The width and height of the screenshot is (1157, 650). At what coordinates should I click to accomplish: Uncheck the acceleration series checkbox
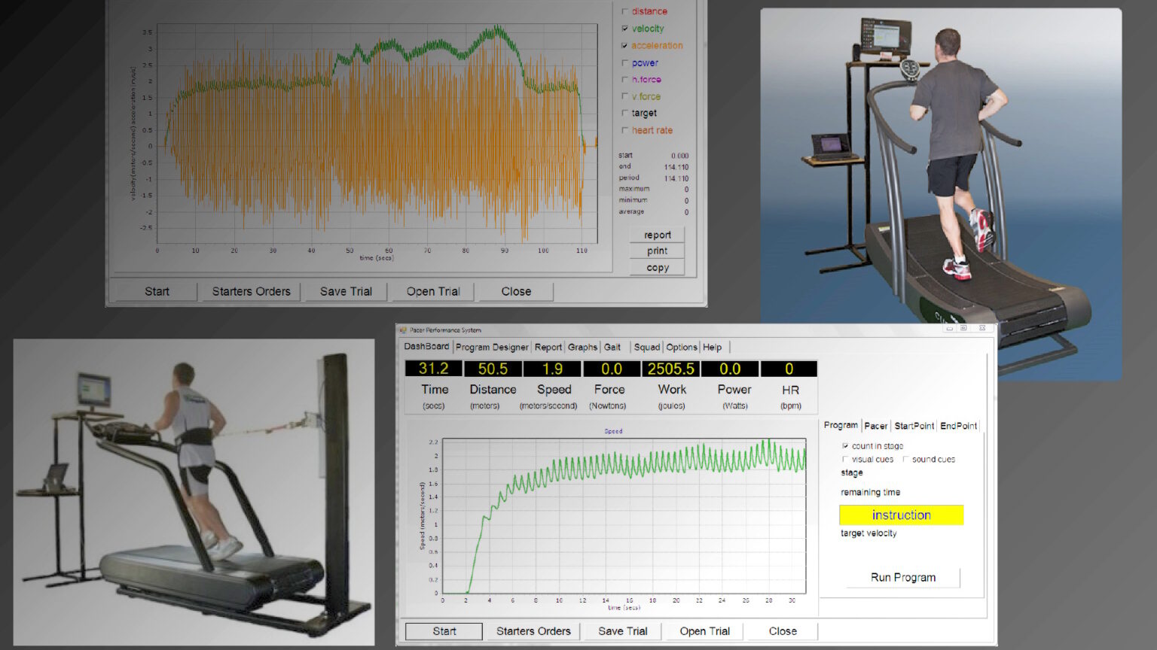[624, 46]
